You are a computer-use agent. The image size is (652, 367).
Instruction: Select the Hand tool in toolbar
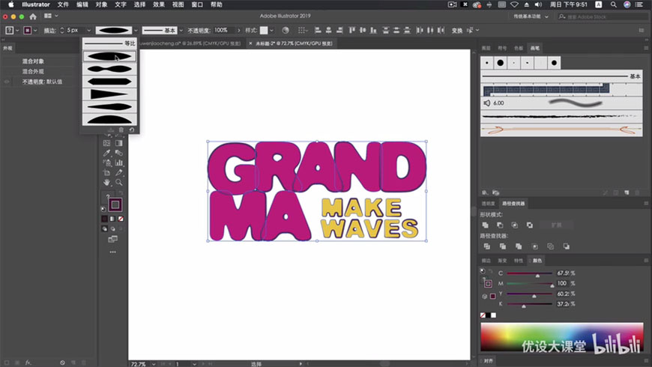[107, 182]
